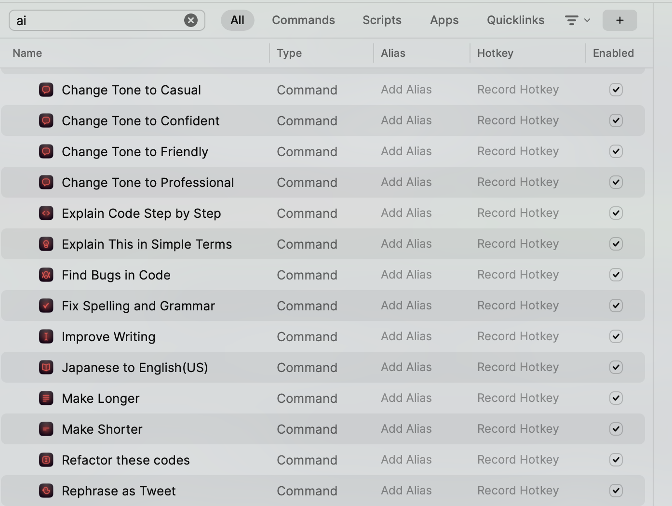Click the Japanese to English(US) book icon

[46, 367]
